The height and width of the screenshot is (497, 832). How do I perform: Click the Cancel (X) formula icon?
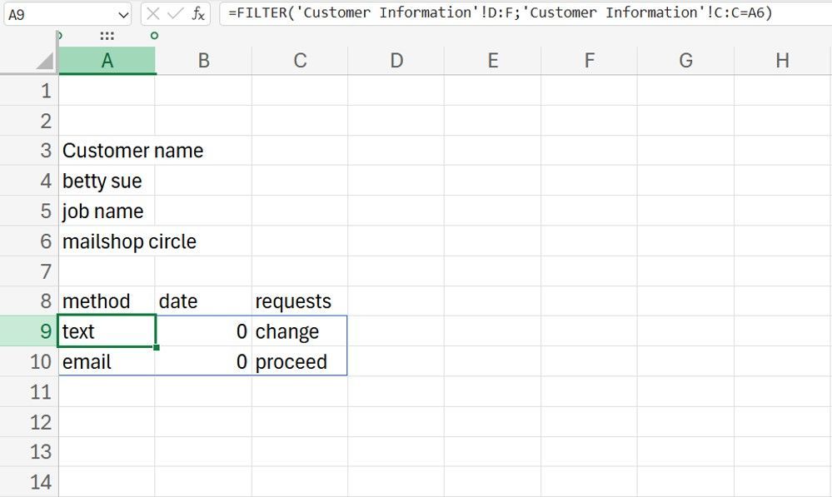pos(153,13)
